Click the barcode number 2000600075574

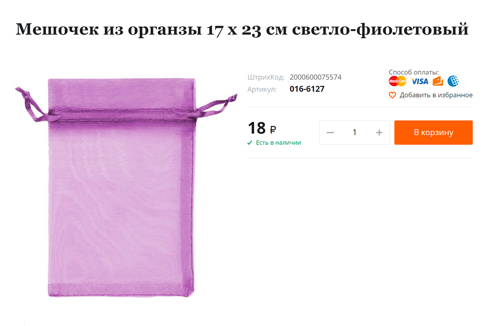[x=315, y=77]
